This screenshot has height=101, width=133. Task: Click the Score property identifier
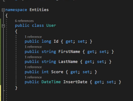coord(57,72)
